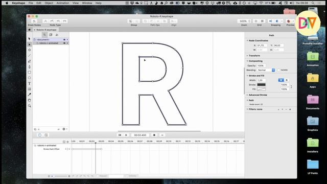Viewport: 327px width, 184px height.
Task: Select the Rectangle tool
Action: click(30, 73)
